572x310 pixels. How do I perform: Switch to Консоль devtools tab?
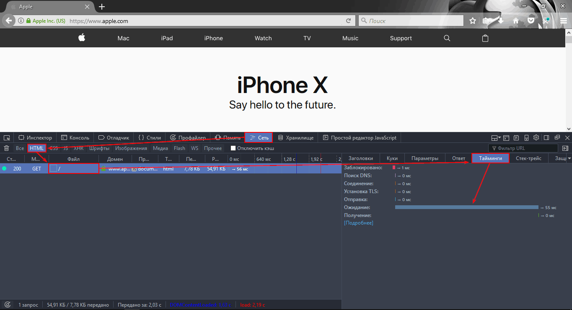point(75,137)
